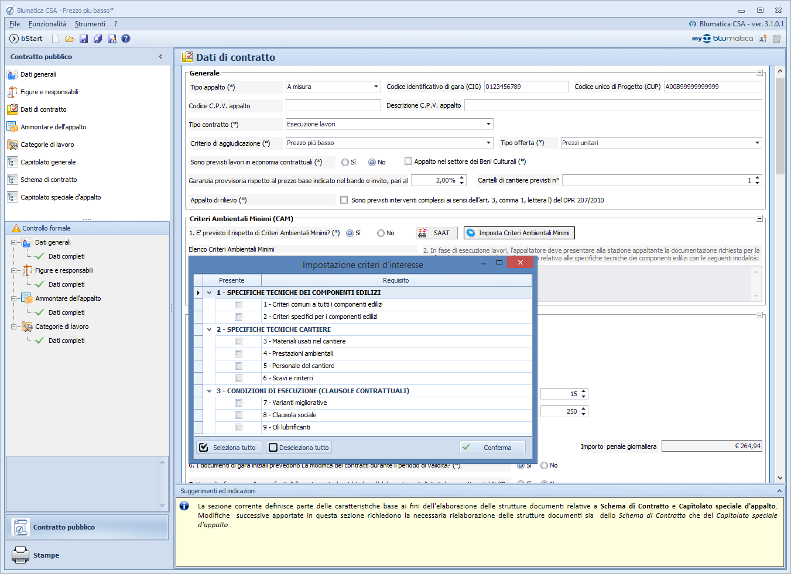Check '6 - Scavi e rinterri'
The width and height of the screenshot is (791, 574).
coord(238,378)
